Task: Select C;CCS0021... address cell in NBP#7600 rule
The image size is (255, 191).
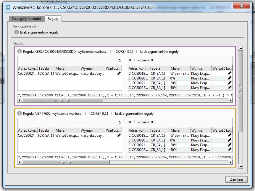Action: (138, 145)
